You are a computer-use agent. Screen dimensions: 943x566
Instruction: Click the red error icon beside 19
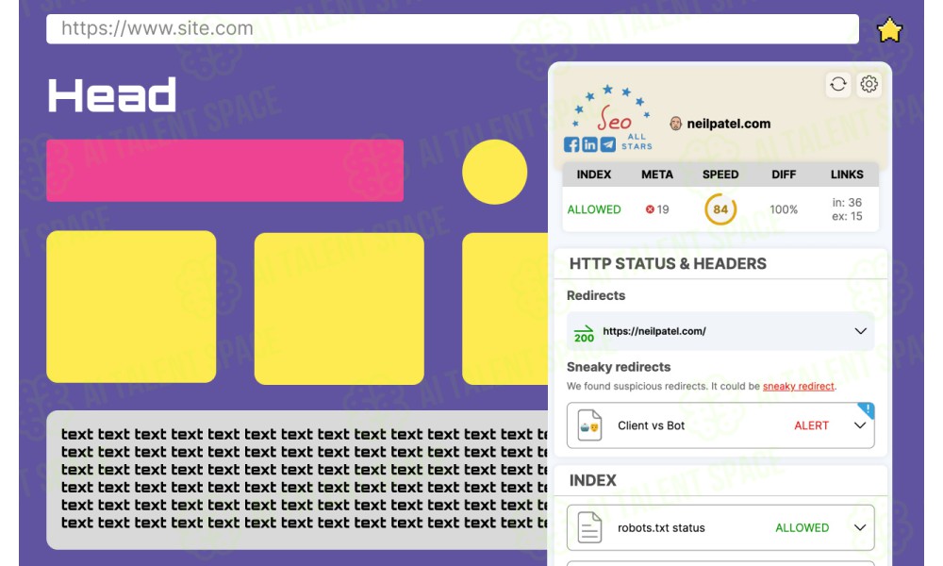(x=650, y=209)
